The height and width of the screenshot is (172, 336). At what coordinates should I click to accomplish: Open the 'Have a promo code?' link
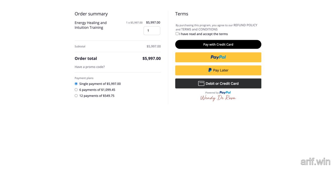tap(90, 67)
